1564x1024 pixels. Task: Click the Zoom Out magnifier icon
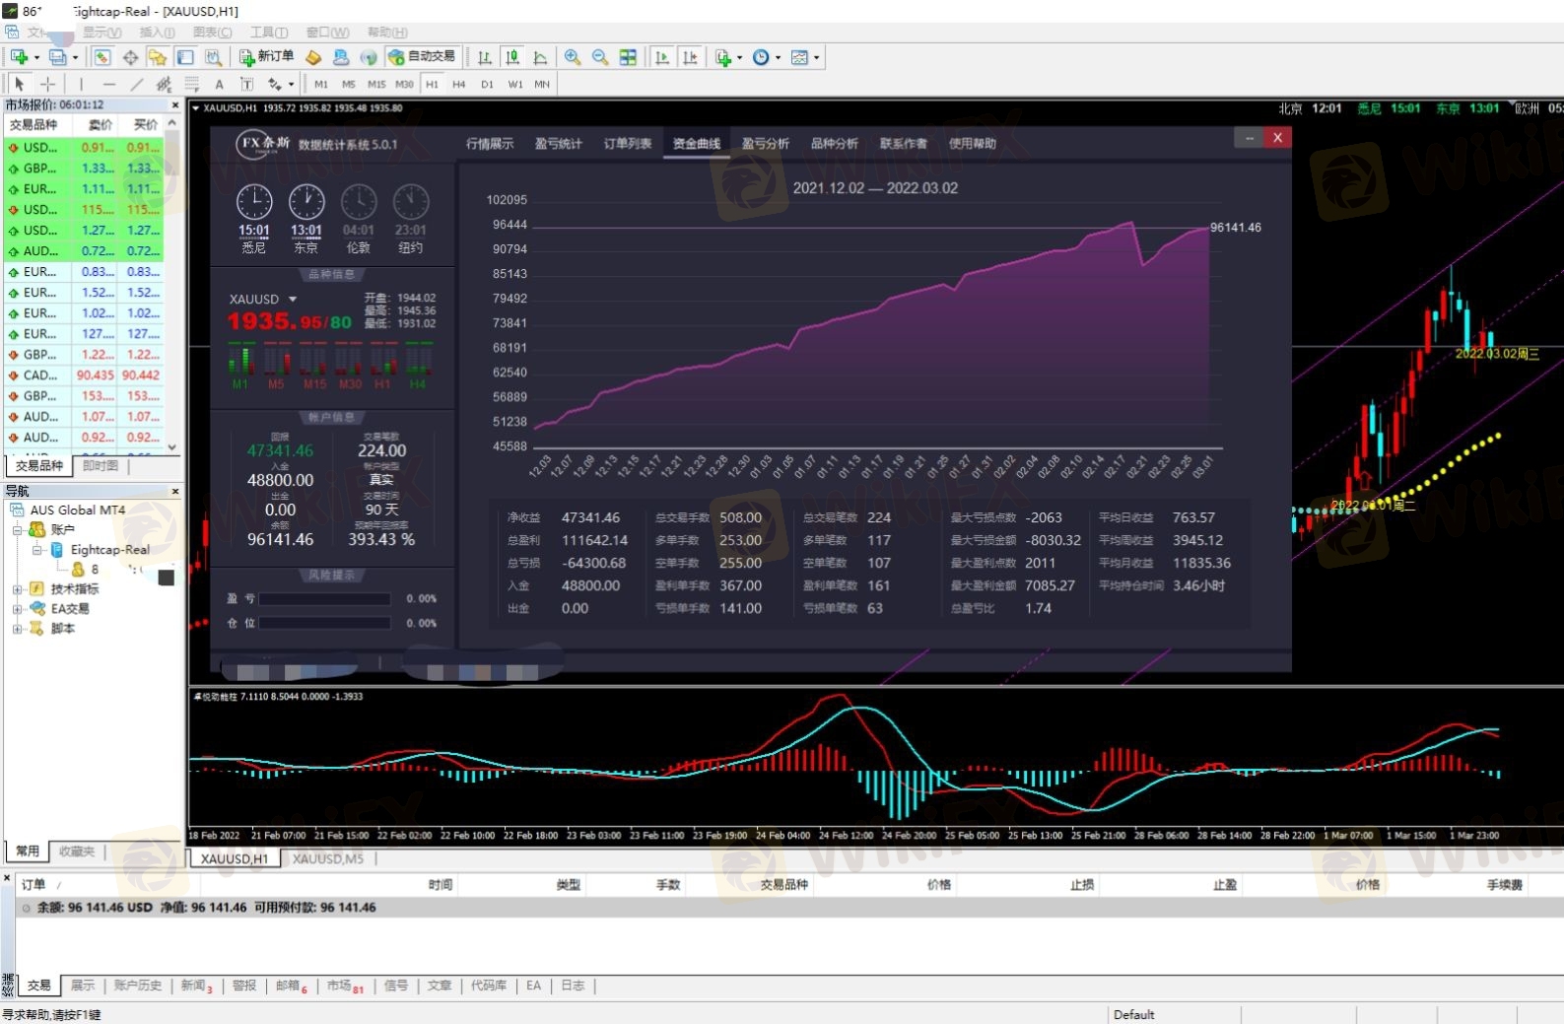tap(599, 57)
